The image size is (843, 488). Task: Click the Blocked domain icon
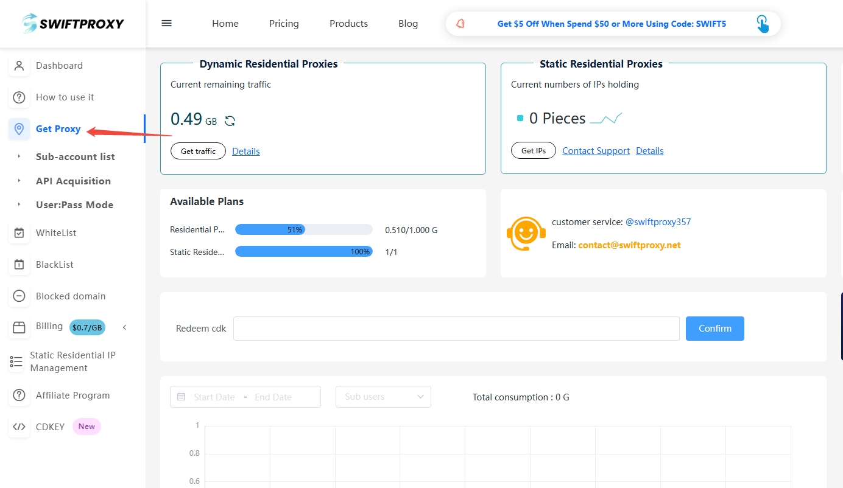19,296
